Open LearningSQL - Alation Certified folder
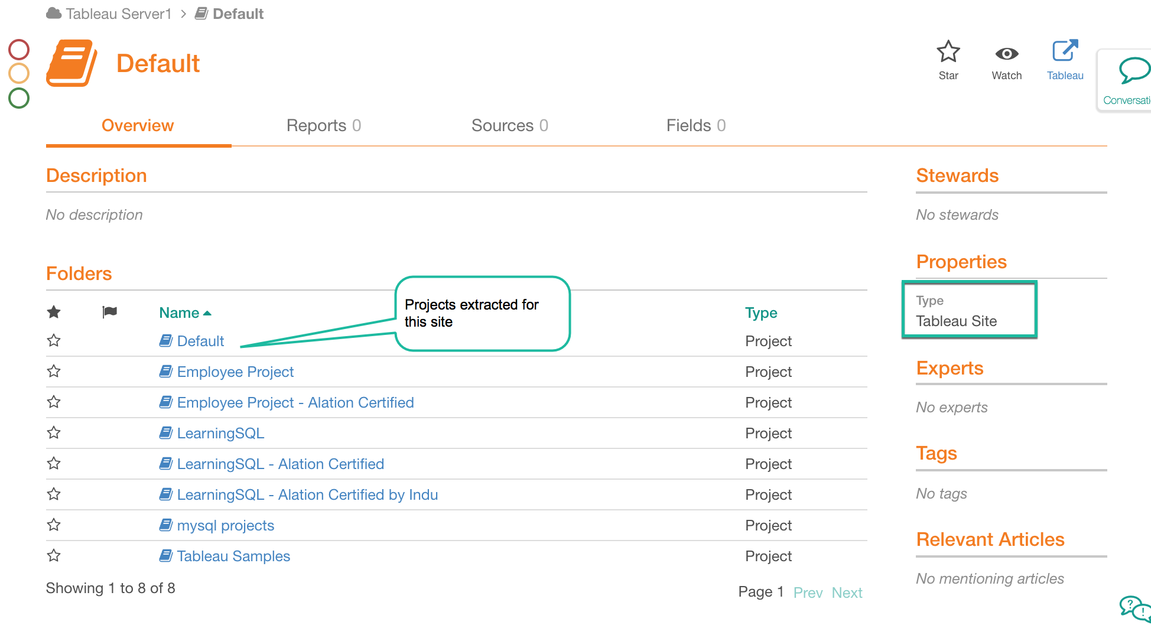This screenshot has width=1151, height=625. 281,464
